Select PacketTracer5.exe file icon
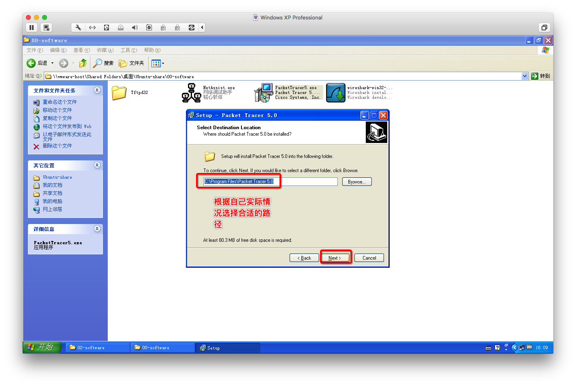576x386 pixels. (x=263, y=93)
